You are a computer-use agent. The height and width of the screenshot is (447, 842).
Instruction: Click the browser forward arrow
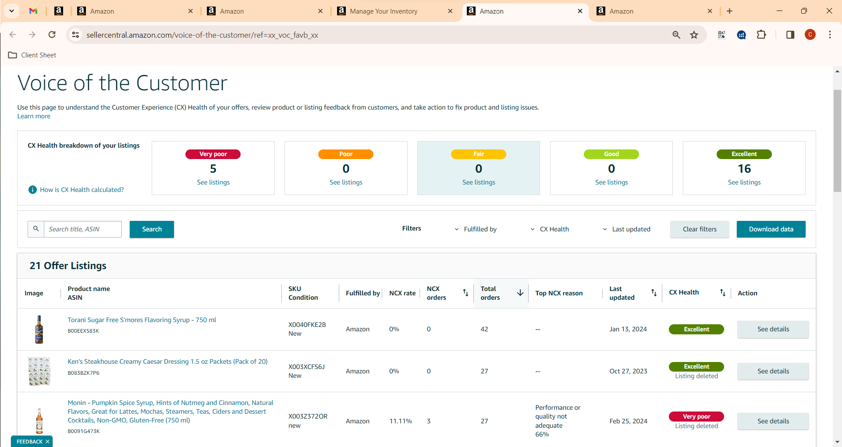[32, 35]
